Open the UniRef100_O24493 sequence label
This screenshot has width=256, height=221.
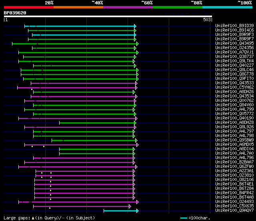coord(234,202)
